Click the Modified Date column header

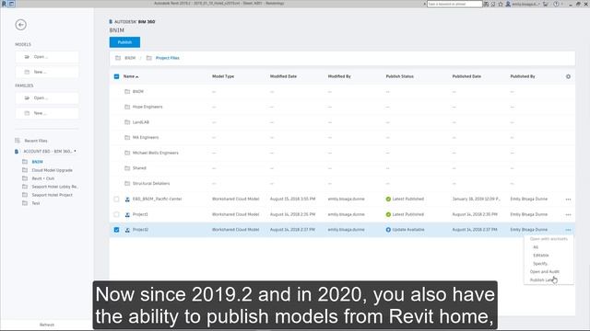tap(283, 76)
